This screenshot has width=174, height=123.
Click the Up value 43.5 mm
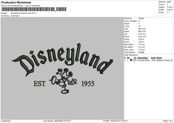(142, 34)
